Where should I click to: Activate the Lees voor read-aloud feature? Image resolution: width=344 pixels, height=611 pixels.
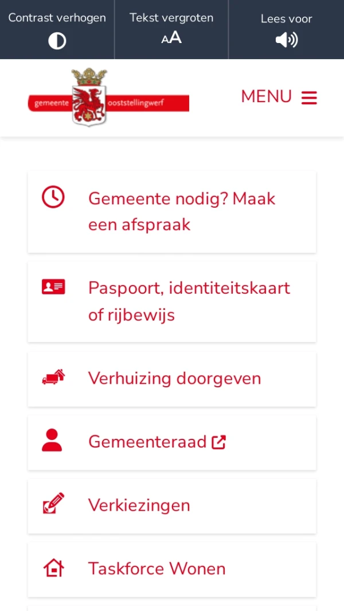coord(286,29)
